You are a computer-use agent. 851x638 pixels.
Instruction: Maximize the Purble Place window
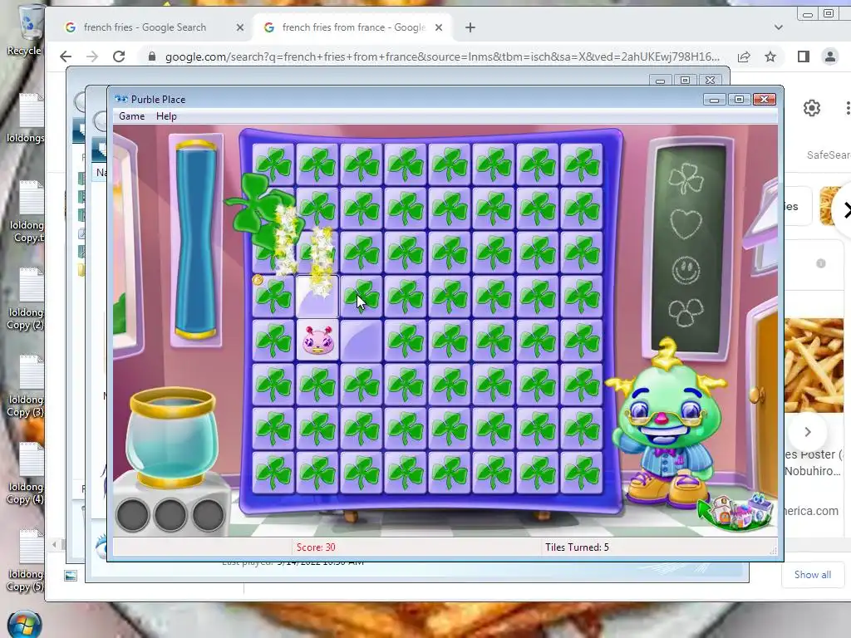click(x=739, y=100)
